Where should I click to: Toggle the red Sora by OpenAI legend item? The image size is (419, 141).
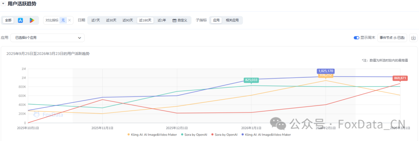click(x=225, y=134)
